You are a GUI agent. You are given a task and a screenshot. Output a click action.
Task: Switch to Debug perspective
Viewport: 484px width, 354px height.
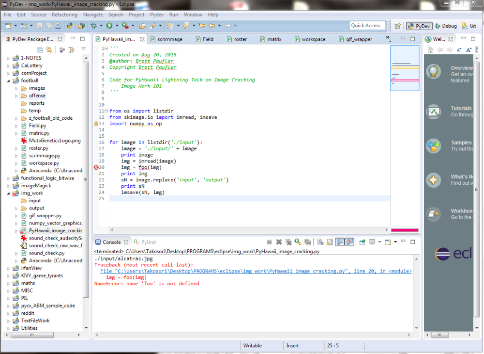point(446,26)
